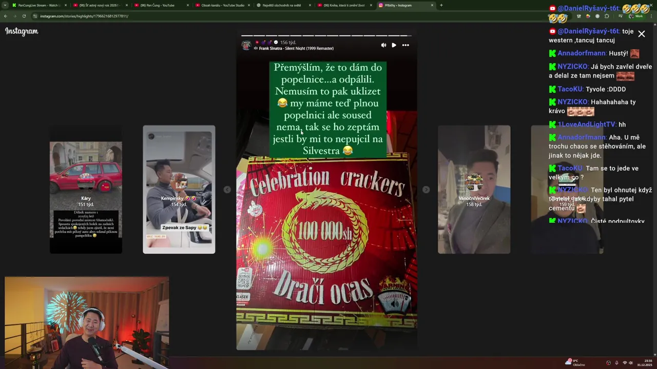Open the VánočníVečírek highlight thumbnail

(x=474, y=190)
